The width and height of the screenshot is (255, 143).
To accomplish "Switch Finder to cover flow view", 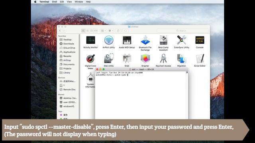I will 96,31.
